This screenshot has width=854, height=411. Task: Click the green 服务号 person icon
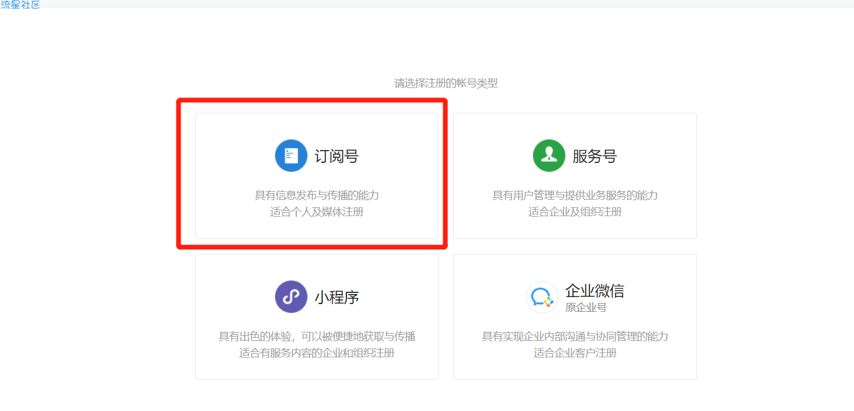(549, 156)
